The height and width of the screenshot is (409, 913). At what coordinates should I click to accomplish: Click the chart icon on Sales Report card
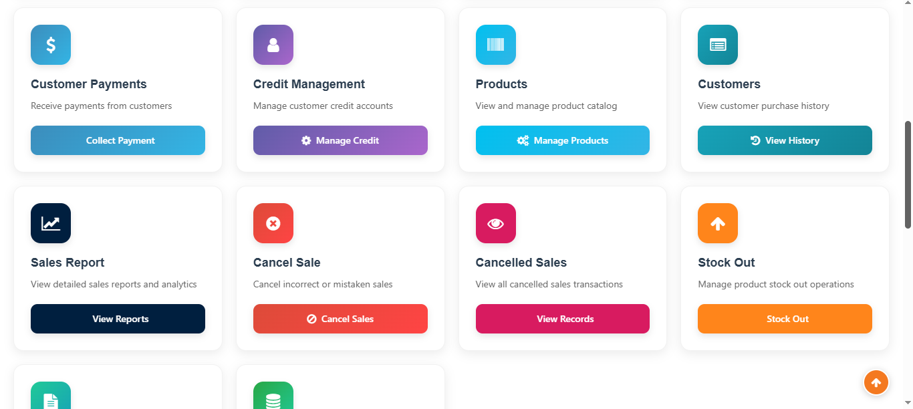click(50, 223)
